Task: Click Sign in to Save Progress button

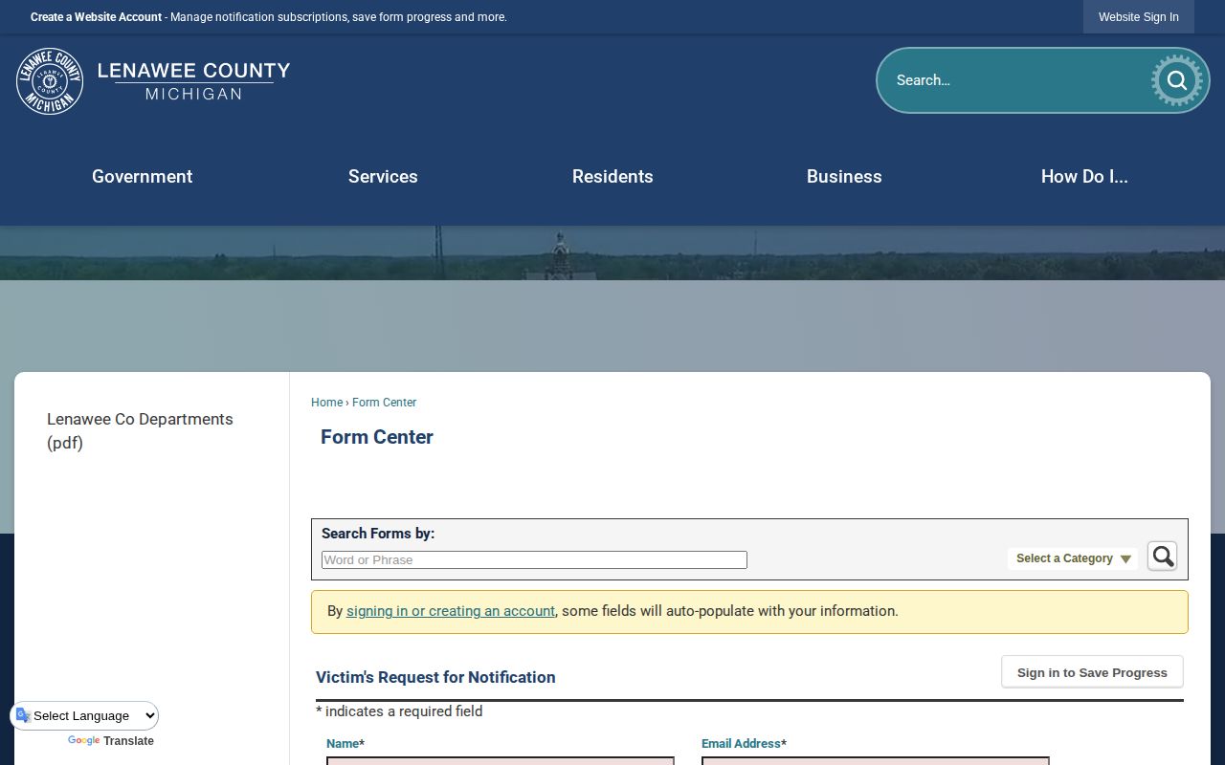Action: (1092, 672)
